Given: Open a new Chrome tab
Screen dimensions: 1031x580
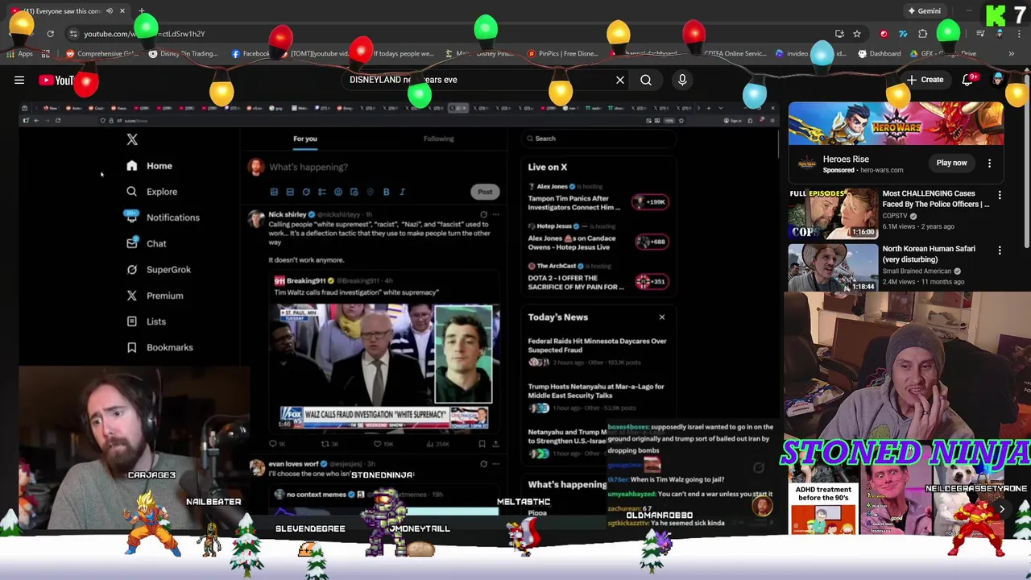Looking at the screenshot, I should coord(141,11).
